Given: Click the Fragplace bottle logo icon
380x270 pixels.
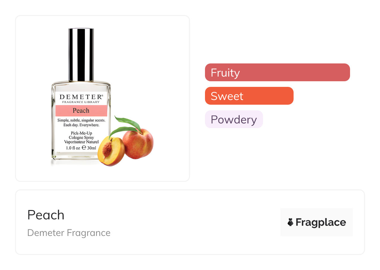Looking at the screenshot, I should coord(290,222).
